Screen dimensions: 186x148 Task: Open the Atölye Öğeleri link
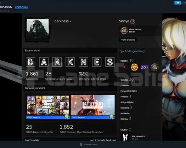pos(127,102)
